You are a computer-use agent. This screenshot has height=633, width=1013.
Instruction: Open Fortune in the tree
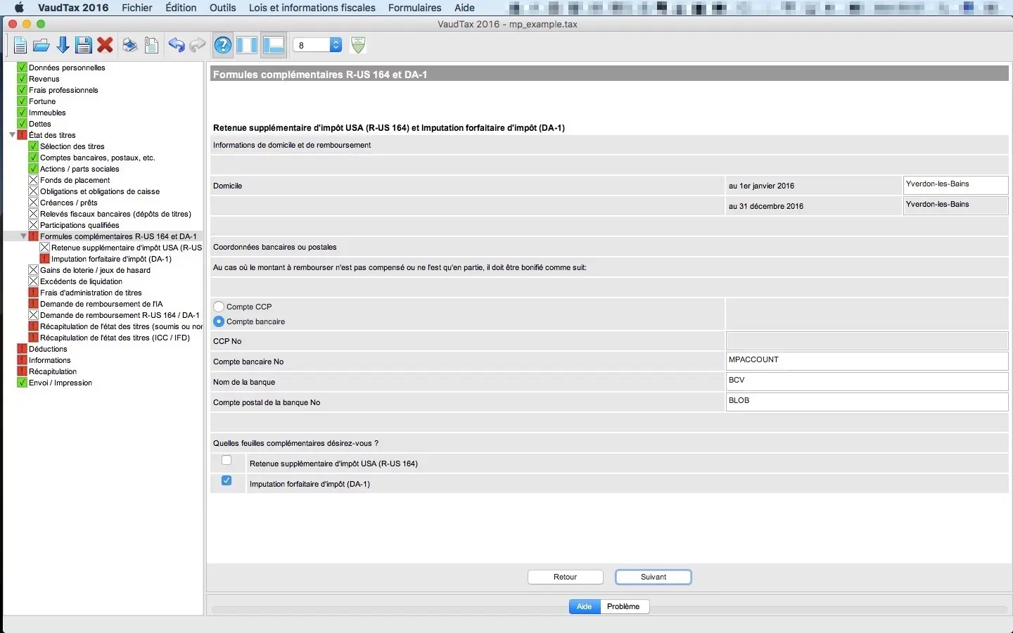(42, 101)
